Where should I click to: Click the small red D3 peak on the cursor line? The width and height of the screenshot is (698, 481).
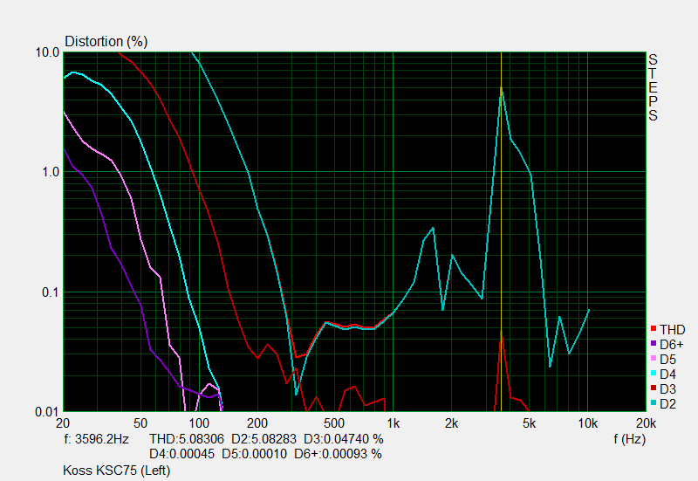[x=501, y=333]
